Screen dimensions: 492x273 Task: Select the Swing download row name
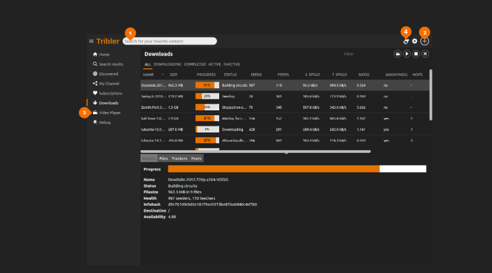click(154, 96)
